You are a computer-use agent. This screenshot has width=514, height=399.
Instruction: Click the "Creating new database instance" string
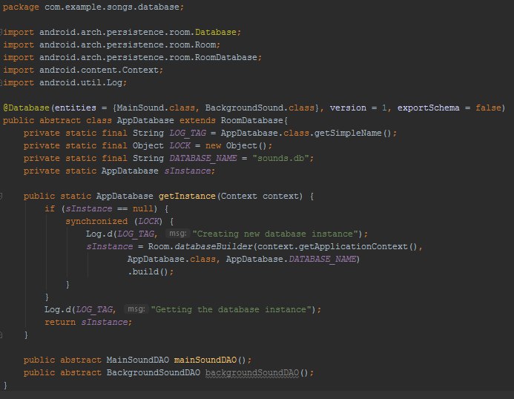click(x=275, y=234)
